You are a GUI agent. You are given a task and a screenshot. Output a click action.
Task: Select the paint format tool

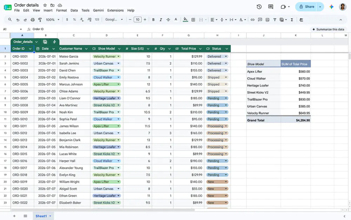pyautogui.click(x=40, y=20)
